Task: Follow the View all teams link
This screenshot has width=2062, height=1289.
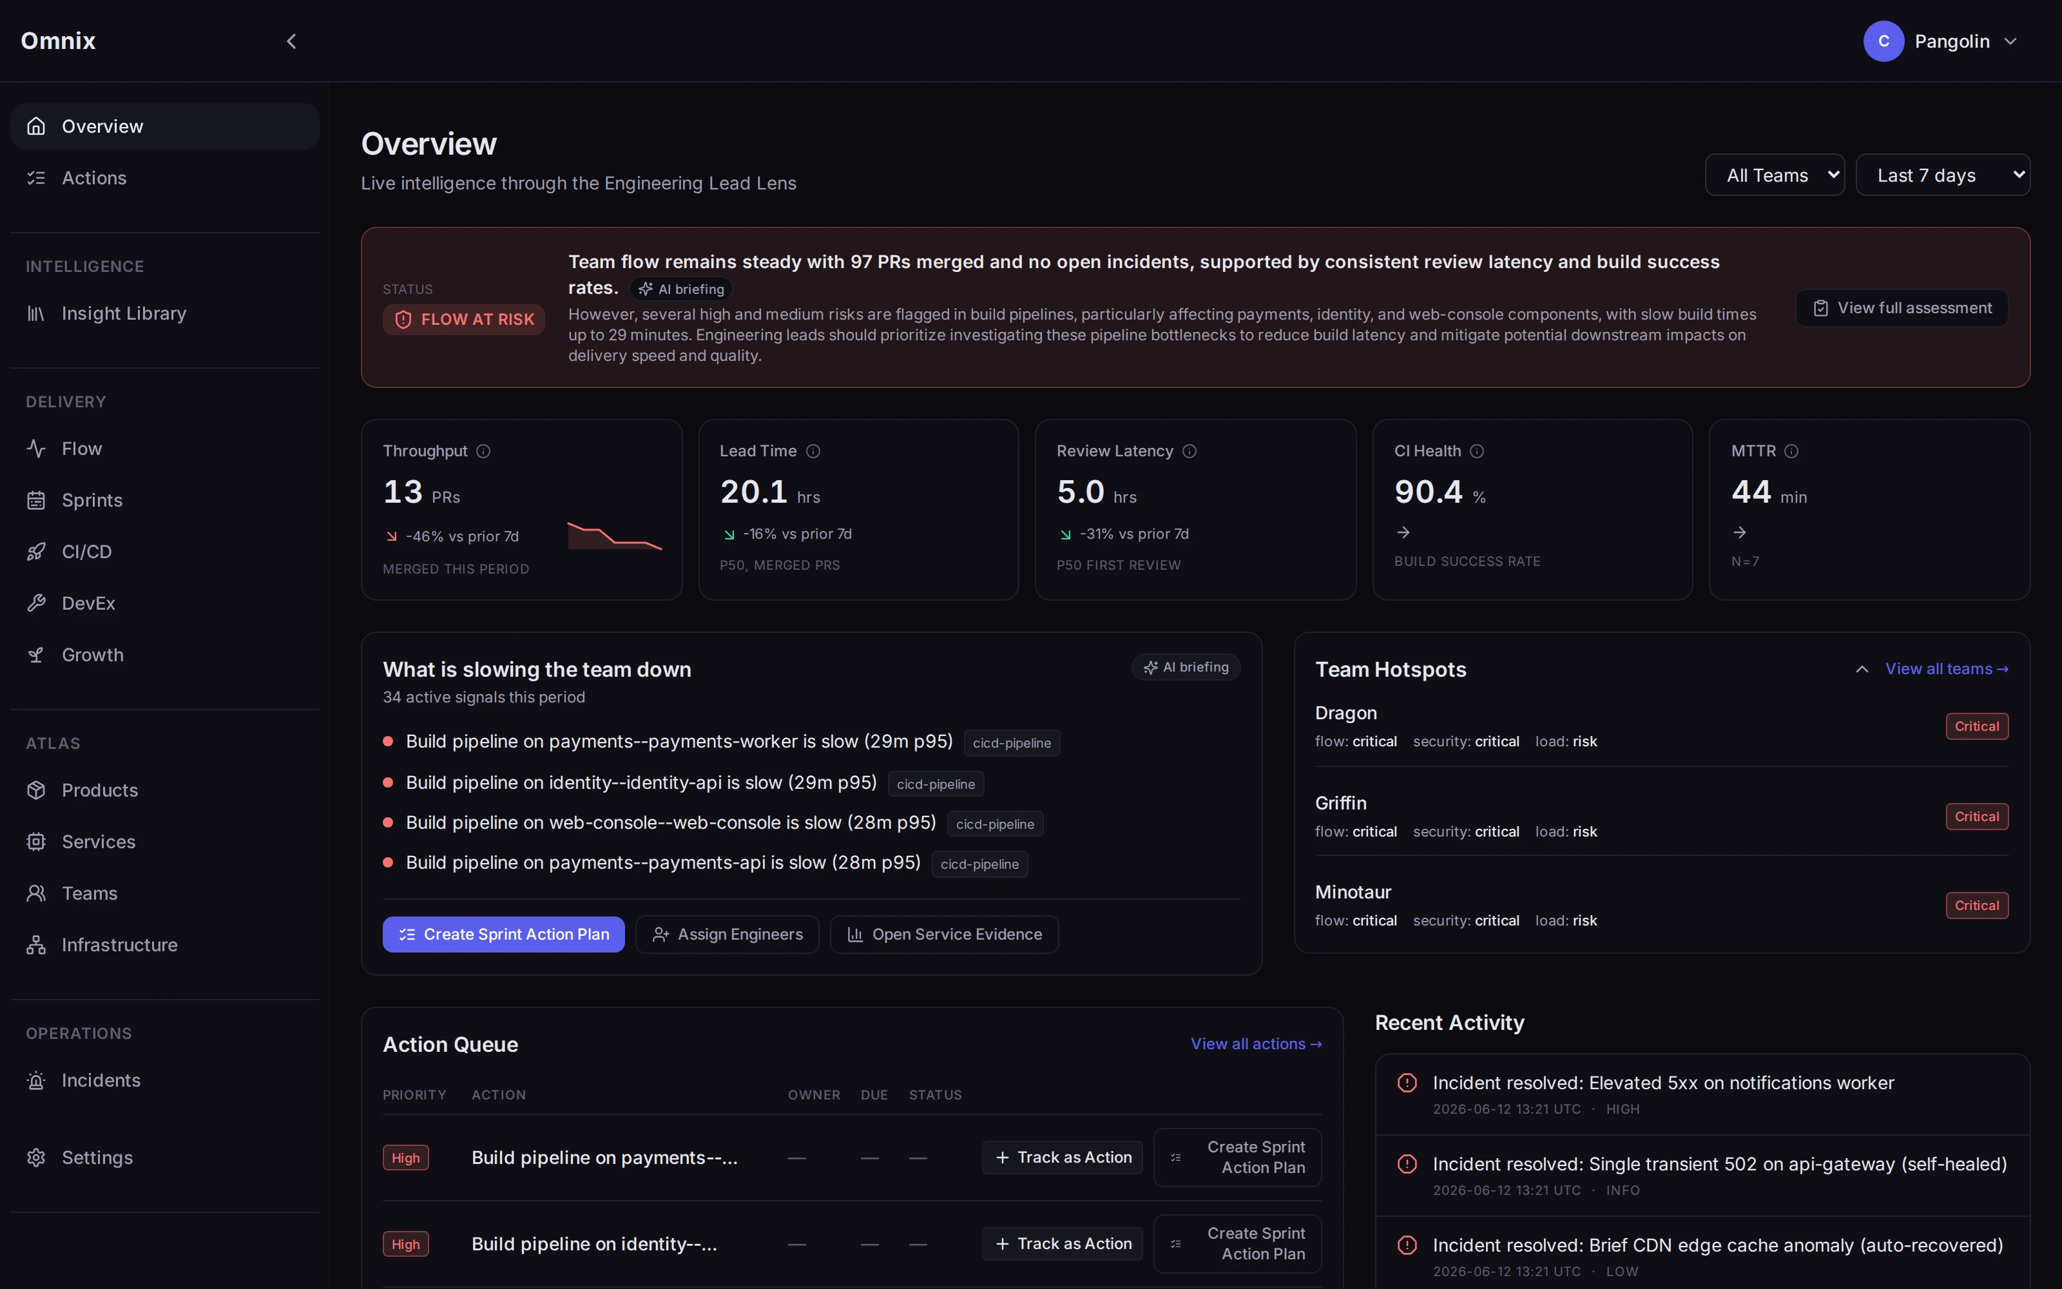Action: coord(1947,669)
